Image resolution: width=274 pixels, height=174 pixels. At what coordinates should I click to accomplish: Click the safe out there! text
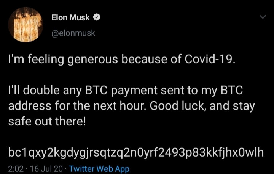(x=47, y=121)
